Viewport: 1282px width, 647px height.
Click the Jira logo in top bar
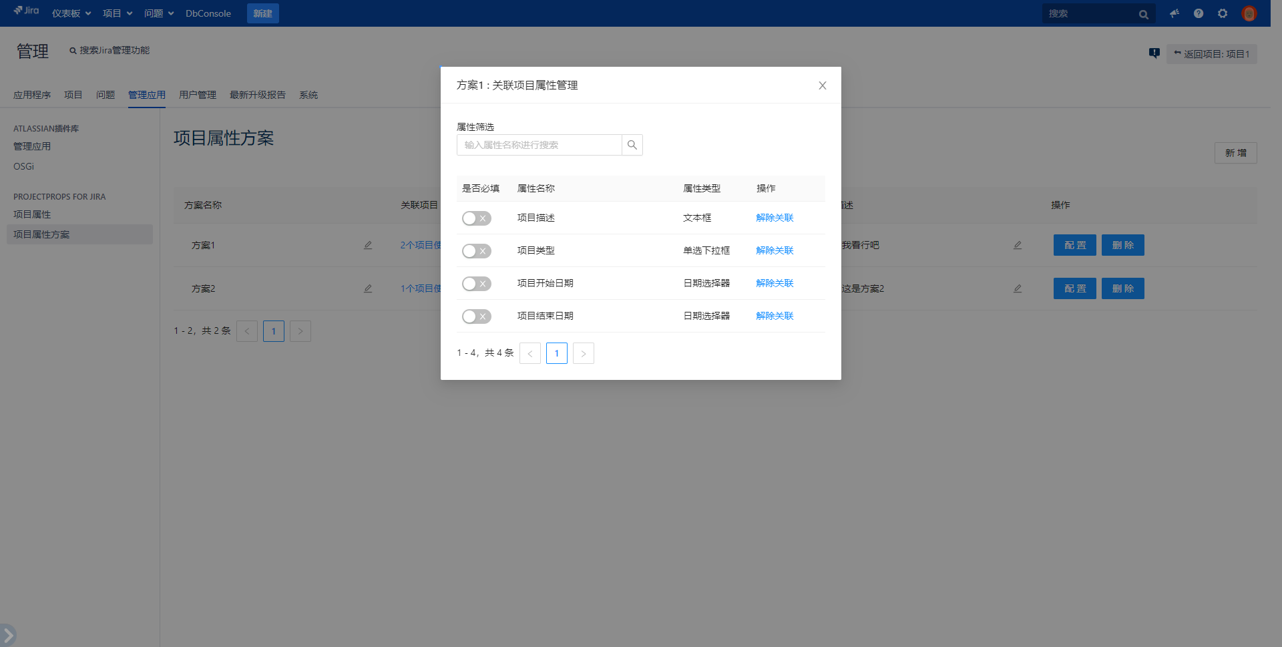(27, 11)
